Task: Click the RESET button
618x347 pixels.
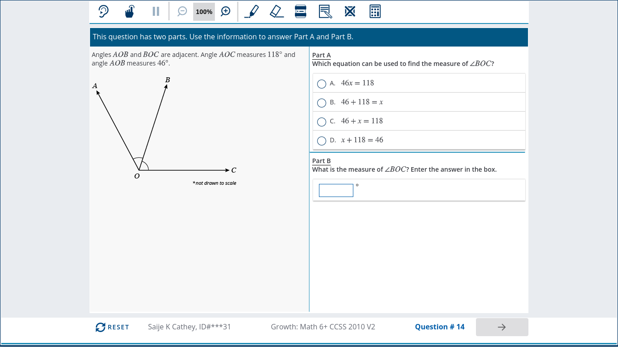Action: click(113, 327)
